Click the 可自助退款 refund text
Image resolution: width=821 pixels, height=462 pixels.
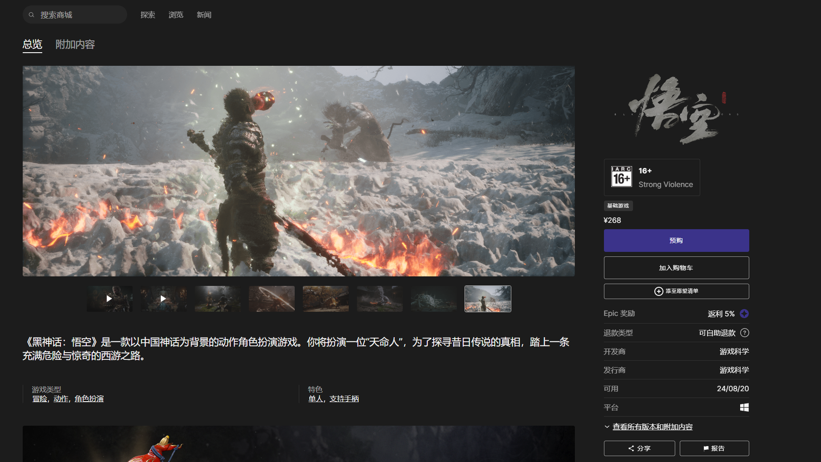[717, 333]
